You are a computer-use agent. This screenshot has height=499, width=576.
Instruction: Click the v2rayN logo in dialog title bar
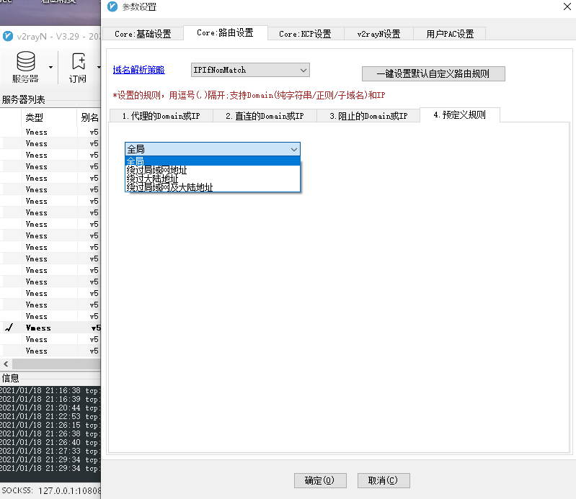[x=112, y=7]
